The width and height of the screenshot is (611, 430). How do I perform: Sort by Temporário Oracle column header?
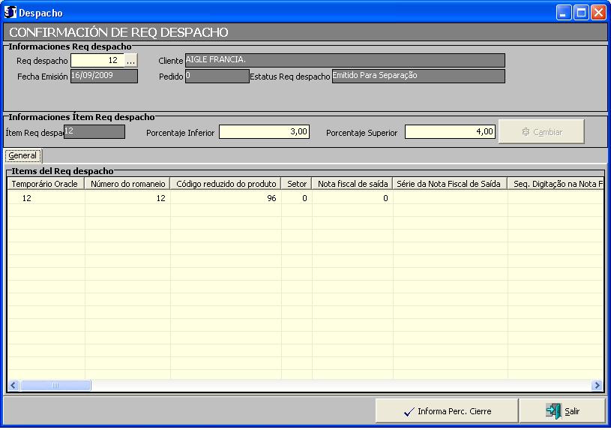click(x=46, y=183)
